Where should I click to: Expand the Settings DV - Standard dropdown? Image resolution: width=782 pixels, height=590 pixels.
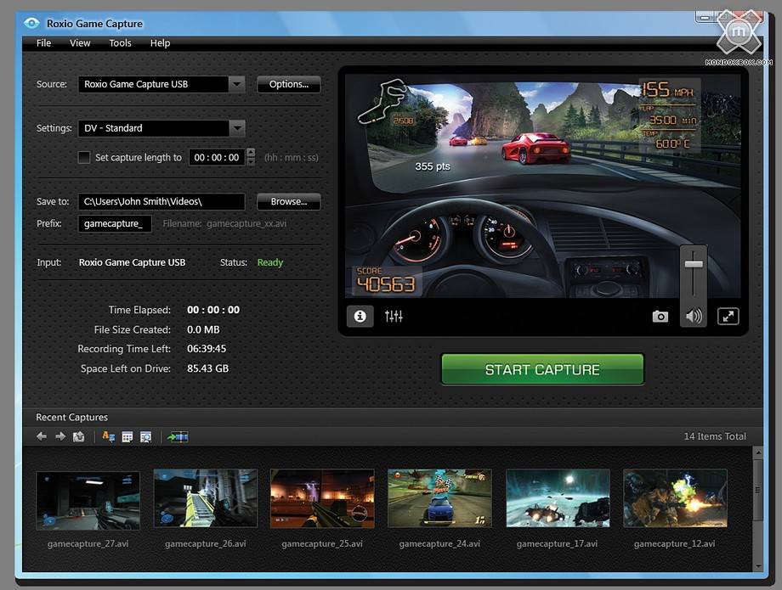(236, 128)
